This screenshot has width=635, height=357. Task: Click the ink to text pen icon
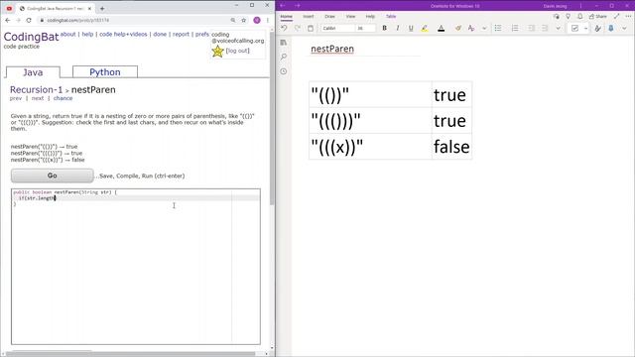tap(597, 29)
